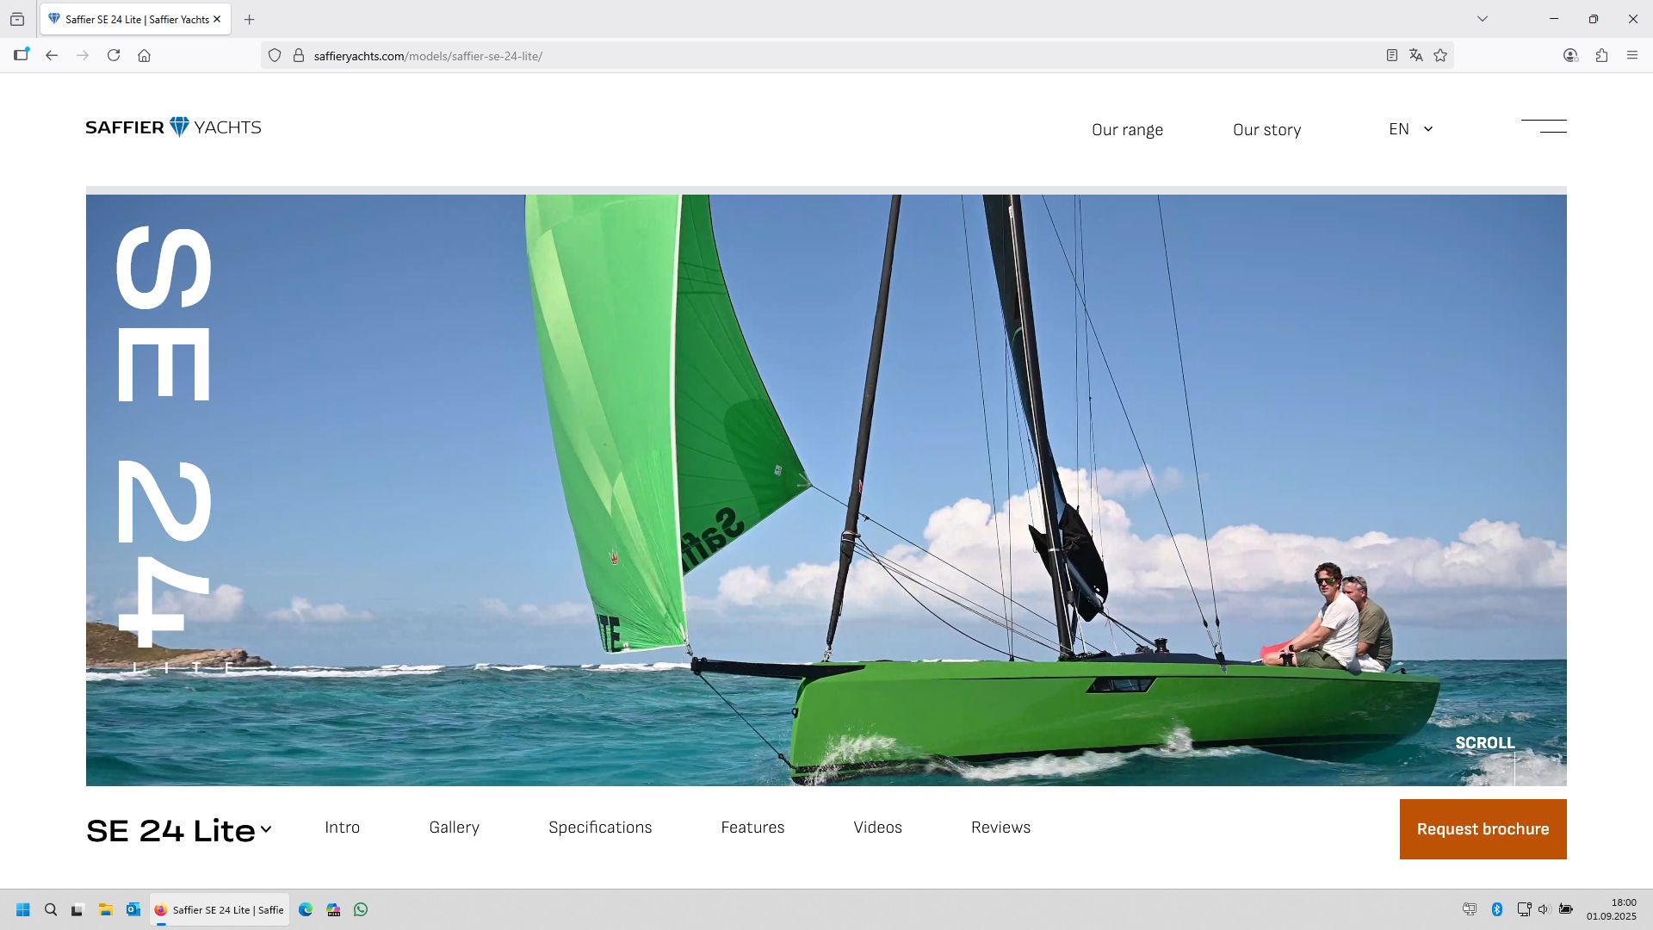Click the Firefox back arrow
The height and width of the screenshot is (930, 1653).
coord(52,55)
